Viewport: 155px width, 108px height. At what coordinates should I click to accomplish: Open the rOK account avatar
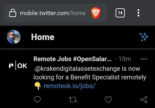pos(18,65)
